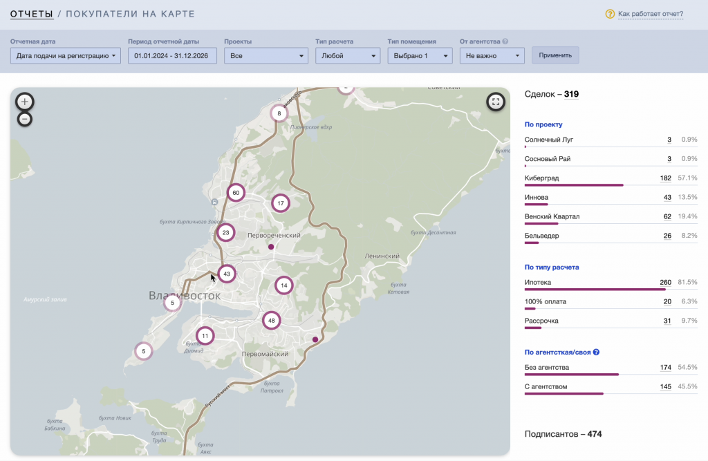Zoom out the map with minus button

[25, 119]
